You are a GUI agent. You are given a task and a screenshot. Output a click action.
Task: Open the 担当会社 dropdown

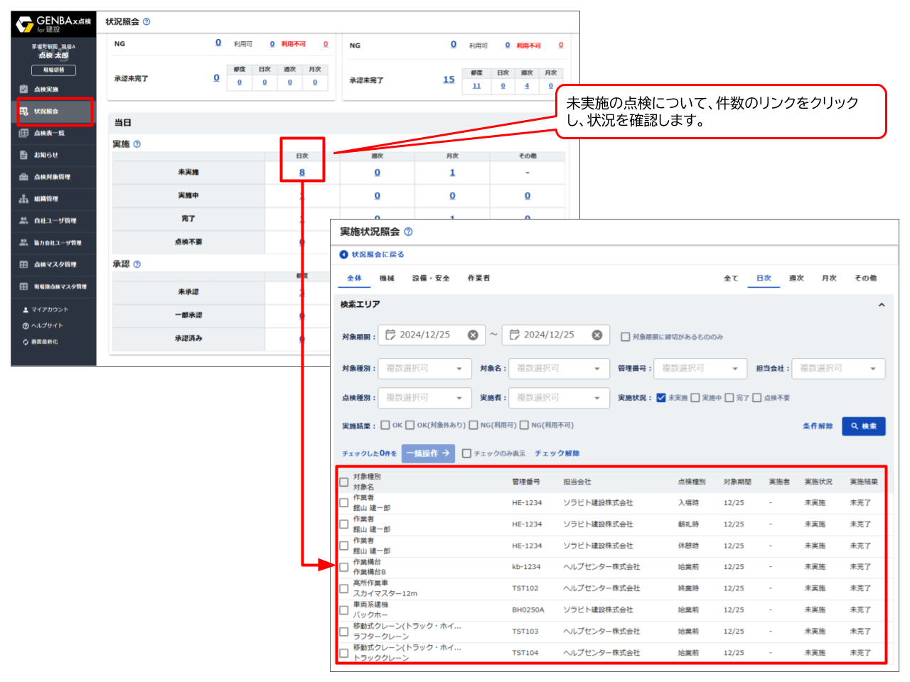(837, 369)
